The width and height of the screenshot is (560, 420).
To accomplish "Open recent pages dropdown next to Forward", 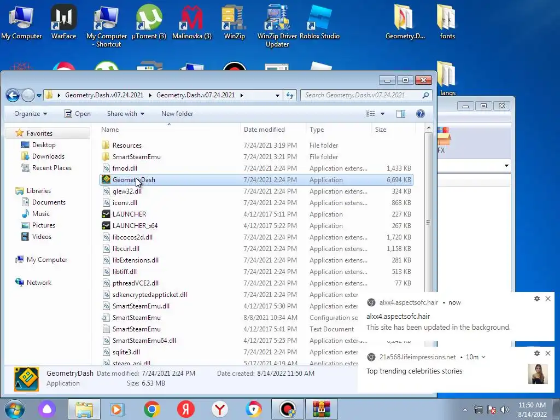I will [x=39, y=95].
